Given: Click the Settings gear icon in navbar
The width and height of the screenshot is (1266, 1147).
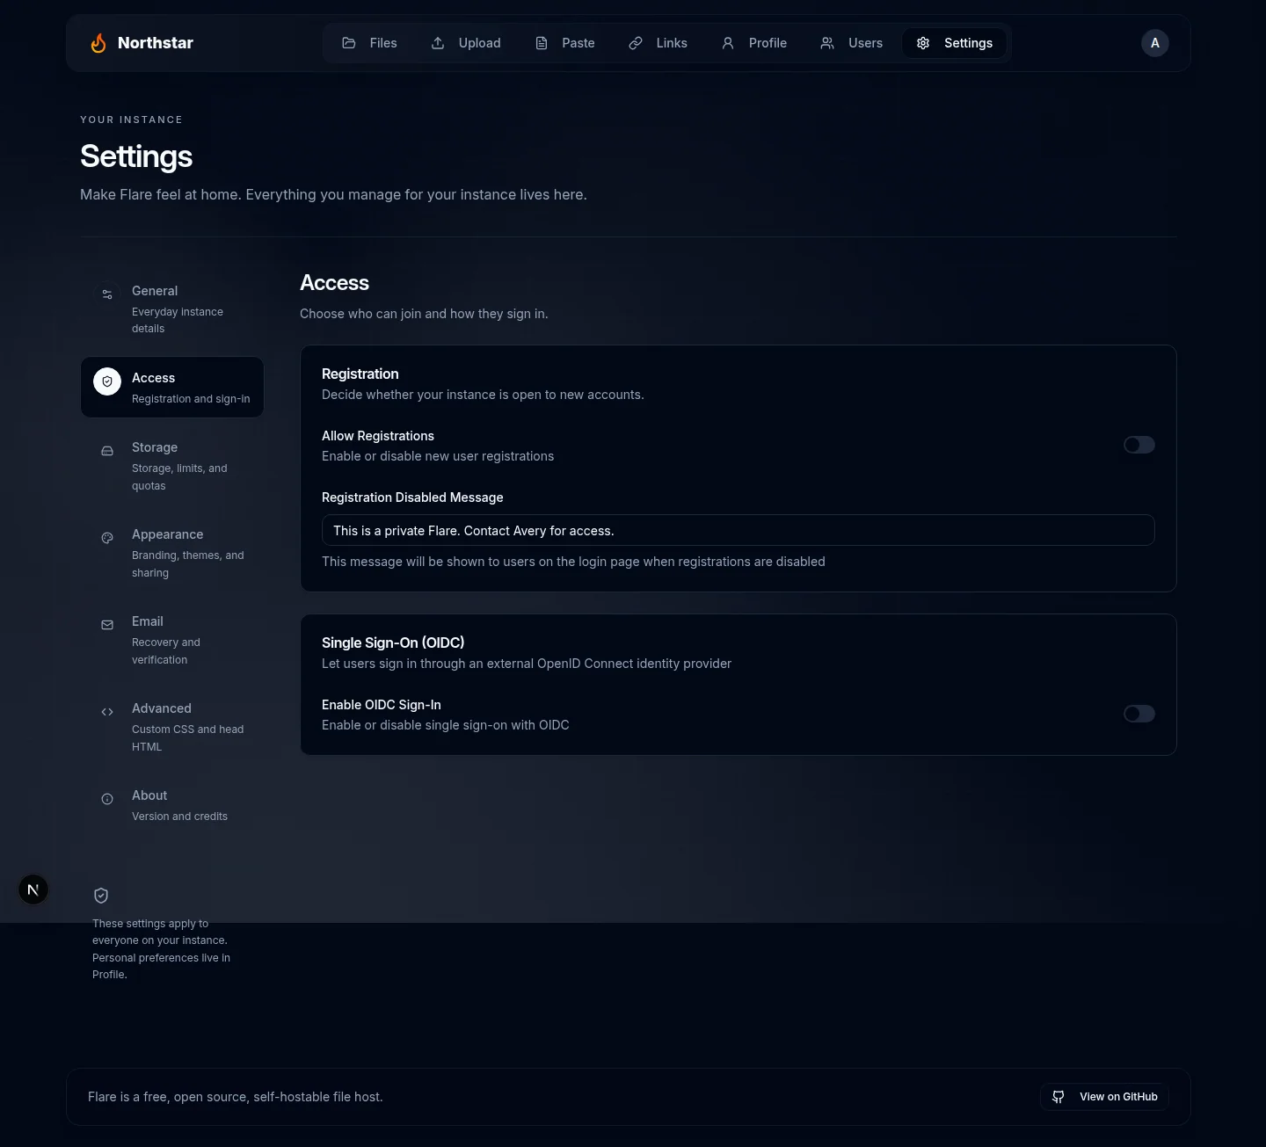Looking at the screenshot, I should click(923, 43).
